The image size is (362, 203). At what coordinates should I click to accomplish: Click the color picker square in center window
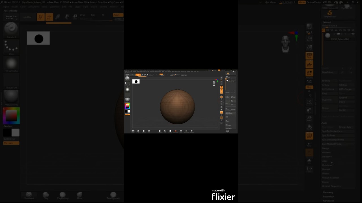[x=128, y=106]
